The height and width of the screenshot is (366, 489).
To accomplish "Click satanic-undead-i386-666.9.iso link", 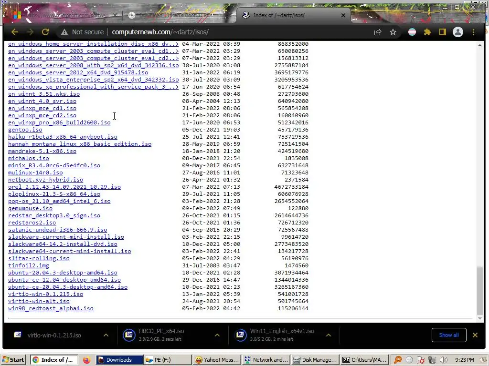I will pos(58,230).
